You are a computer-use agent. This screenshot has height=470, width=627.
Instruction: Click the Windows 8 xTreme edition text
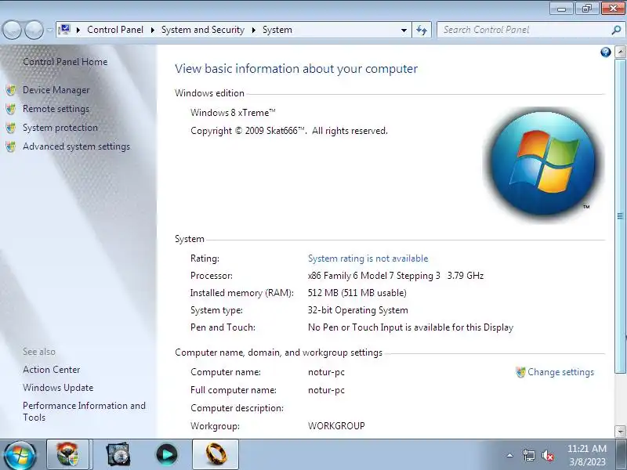pyautogui.click(x=233, y=113)
